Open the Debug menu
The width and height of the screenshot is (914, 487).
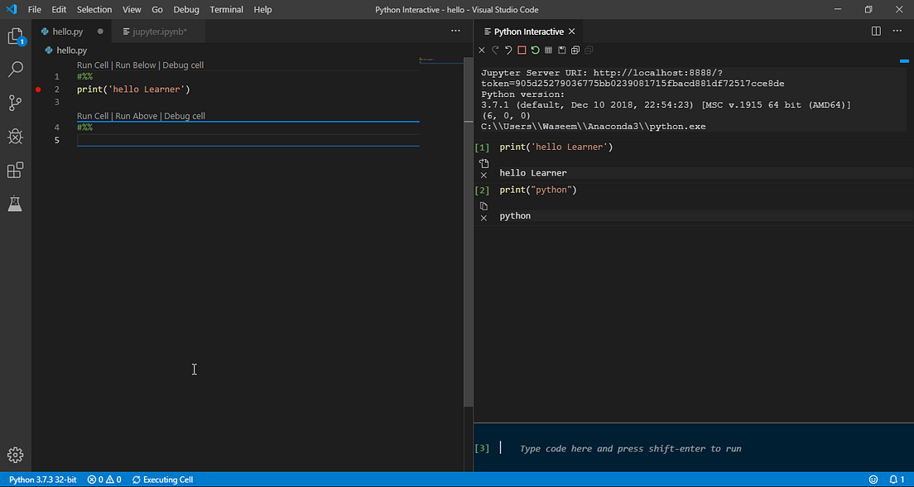tap(185, 9)
